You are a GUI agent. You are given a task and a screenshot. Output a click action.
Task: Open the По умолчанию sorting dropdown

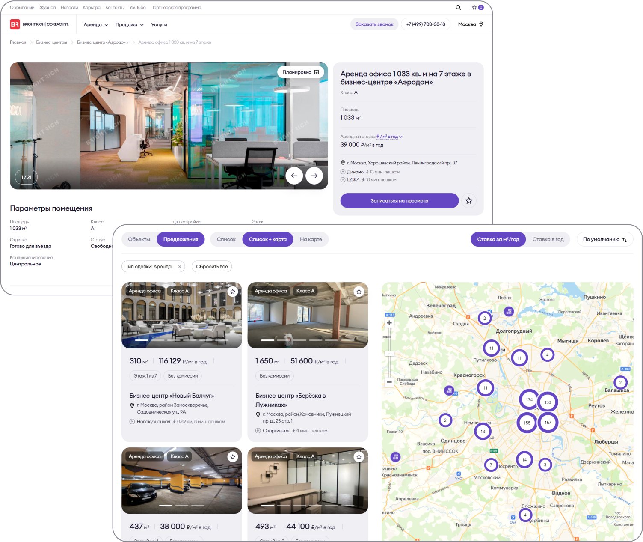605,239
